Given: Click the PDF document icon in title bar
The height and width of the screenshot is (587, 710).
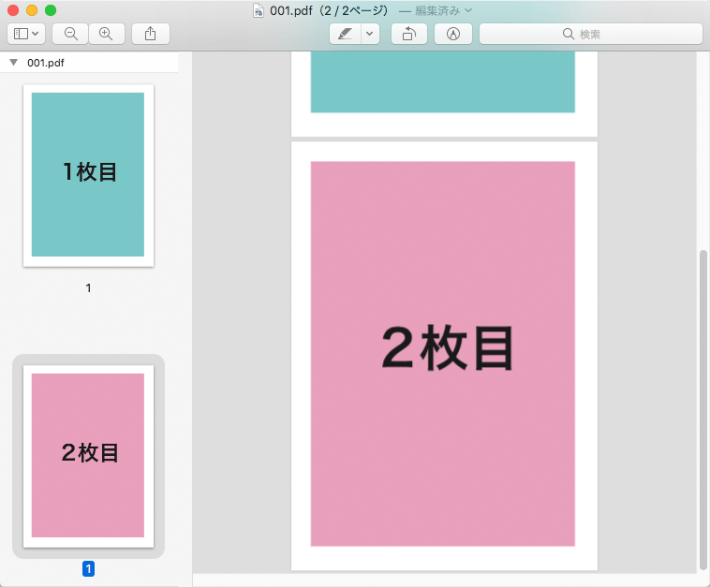Looking at the screenshot, I should (x=259, y=10).
